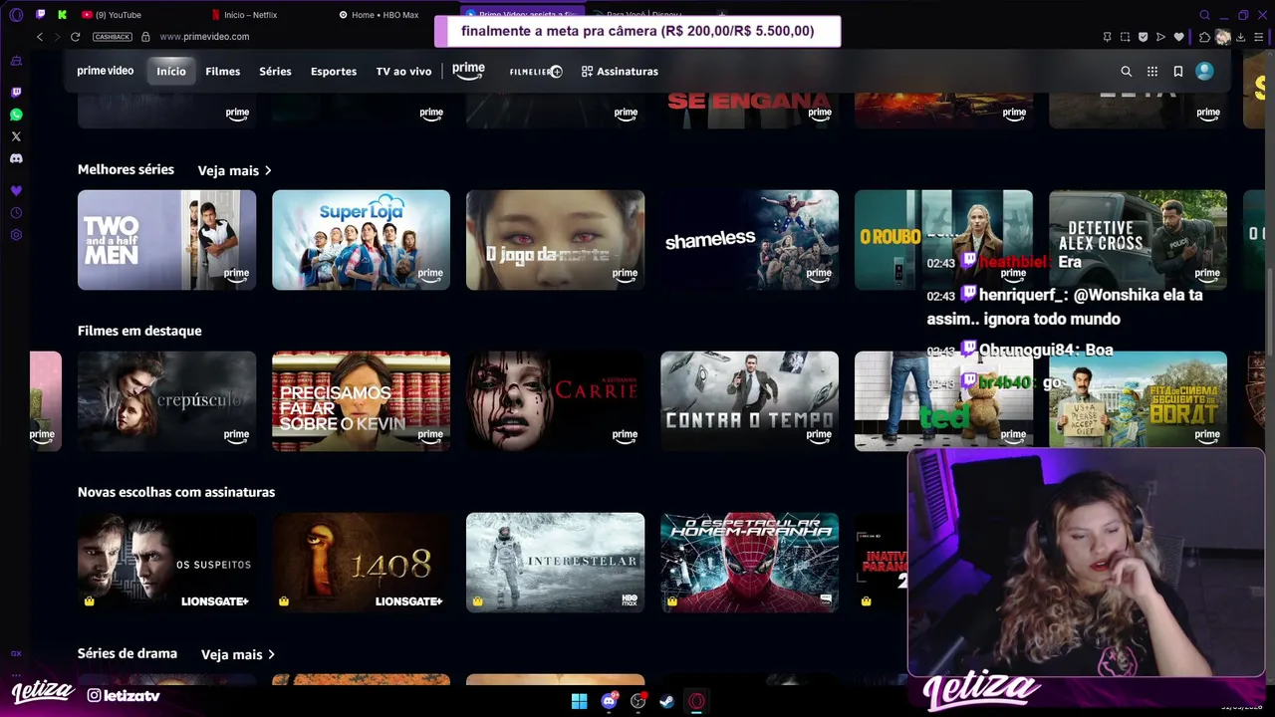Click the browser heart bookmark icon
Screen dimensions: 1275x717
(1179, 37)
